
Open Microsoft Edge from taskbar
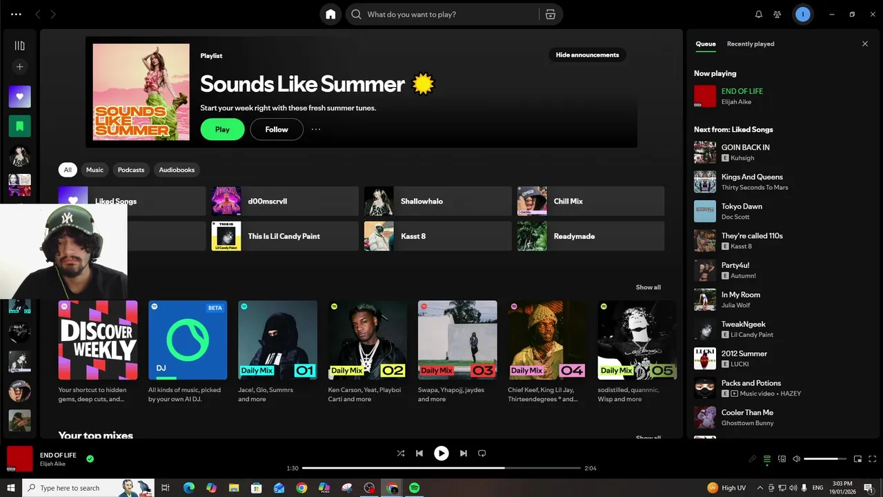pyautogui.click(x=188, y=488)
